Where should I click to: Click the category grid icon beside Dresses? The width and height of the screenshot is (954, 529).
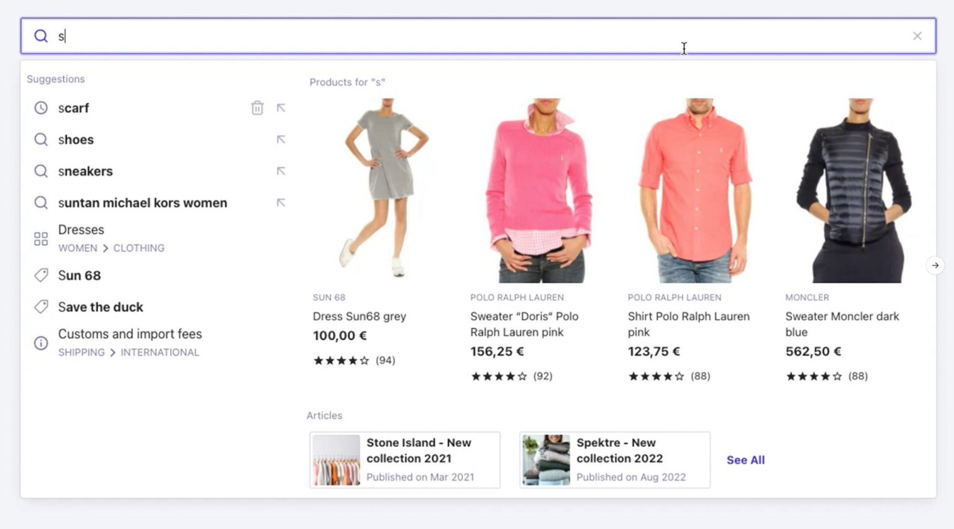point(41,239)
